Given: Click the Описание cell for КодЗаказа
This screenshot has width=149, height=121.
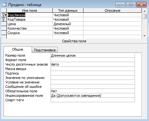Looking at the screenshot, I should point(113,15).
